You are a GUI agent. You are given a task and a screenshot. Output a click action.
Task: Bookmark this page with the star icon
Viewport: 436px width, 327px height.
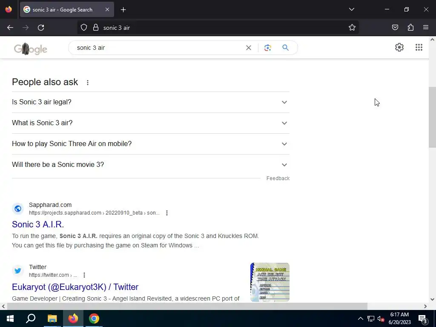[x=352, y=28]
